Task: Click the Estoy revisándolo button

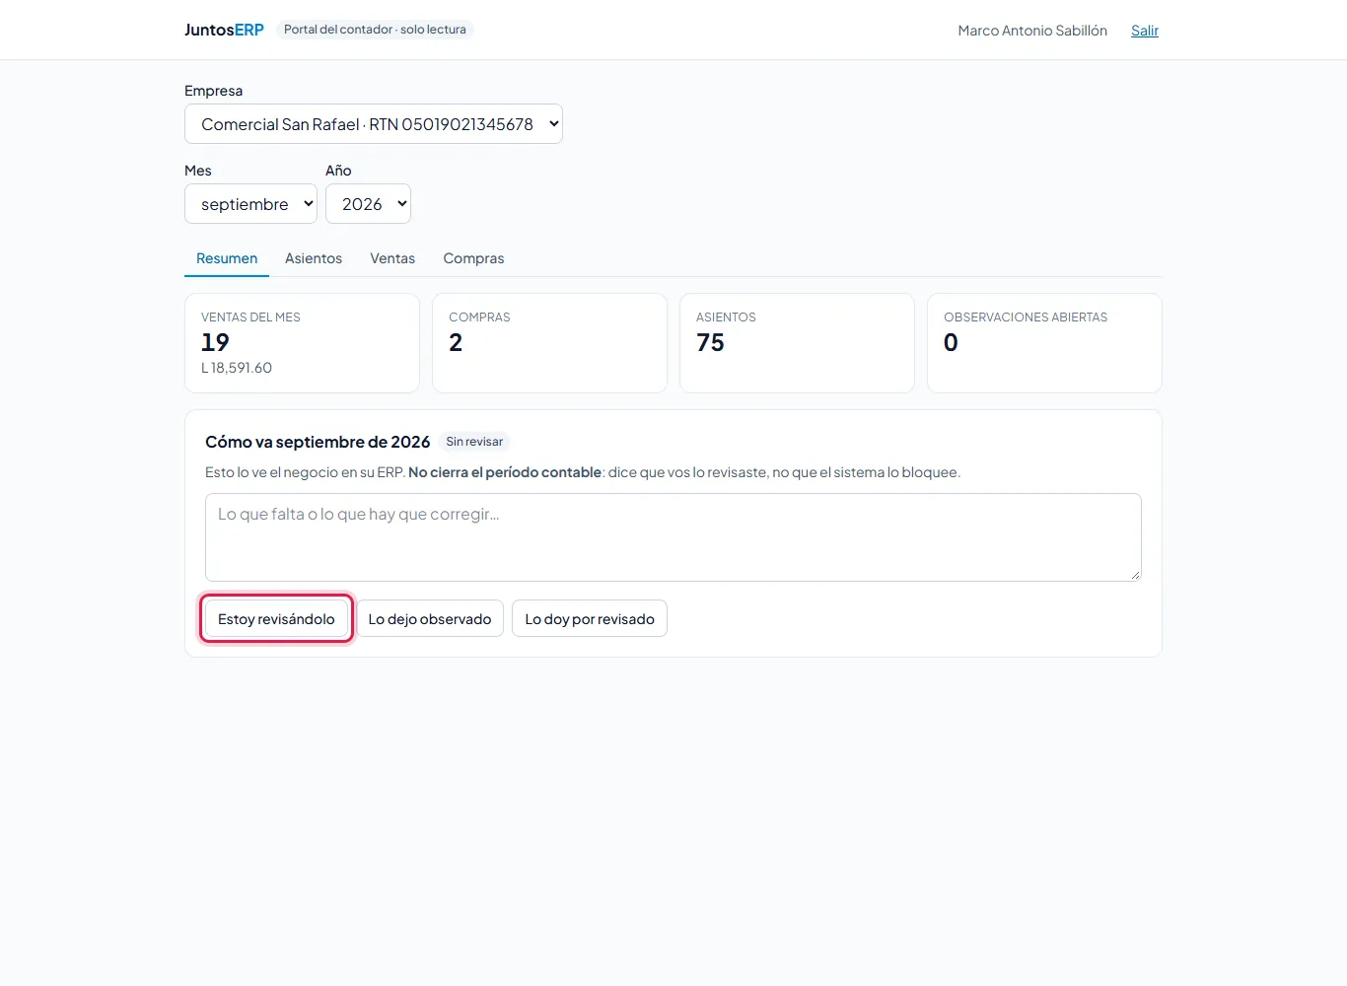Action: tap(276, 618)
